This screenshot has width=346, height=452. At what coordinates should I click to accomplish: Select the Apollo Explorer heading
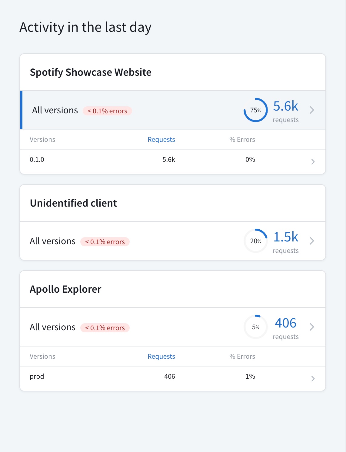click(x=65, y=289)
